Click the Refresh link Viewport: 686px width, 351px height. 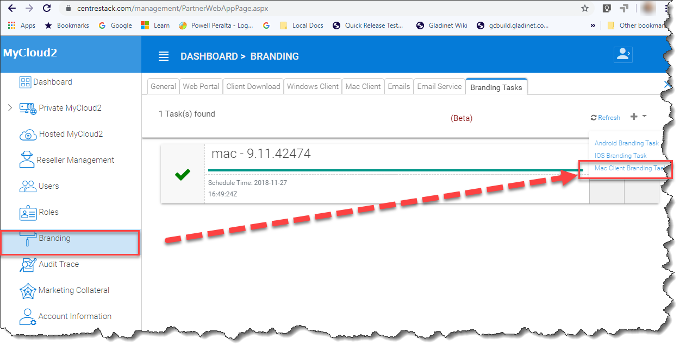pyautogui.click(x=606, y=118)
